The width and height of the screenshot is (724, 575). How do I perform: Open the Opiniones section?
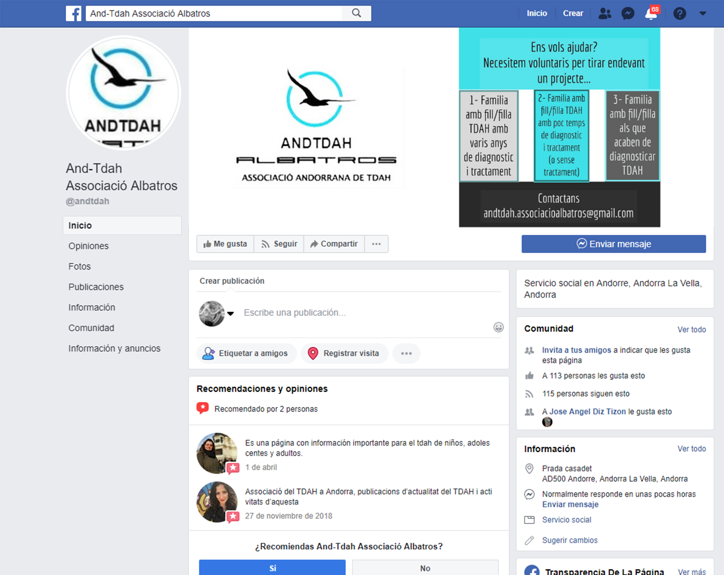pyautogui.click(x=89, y=246)
